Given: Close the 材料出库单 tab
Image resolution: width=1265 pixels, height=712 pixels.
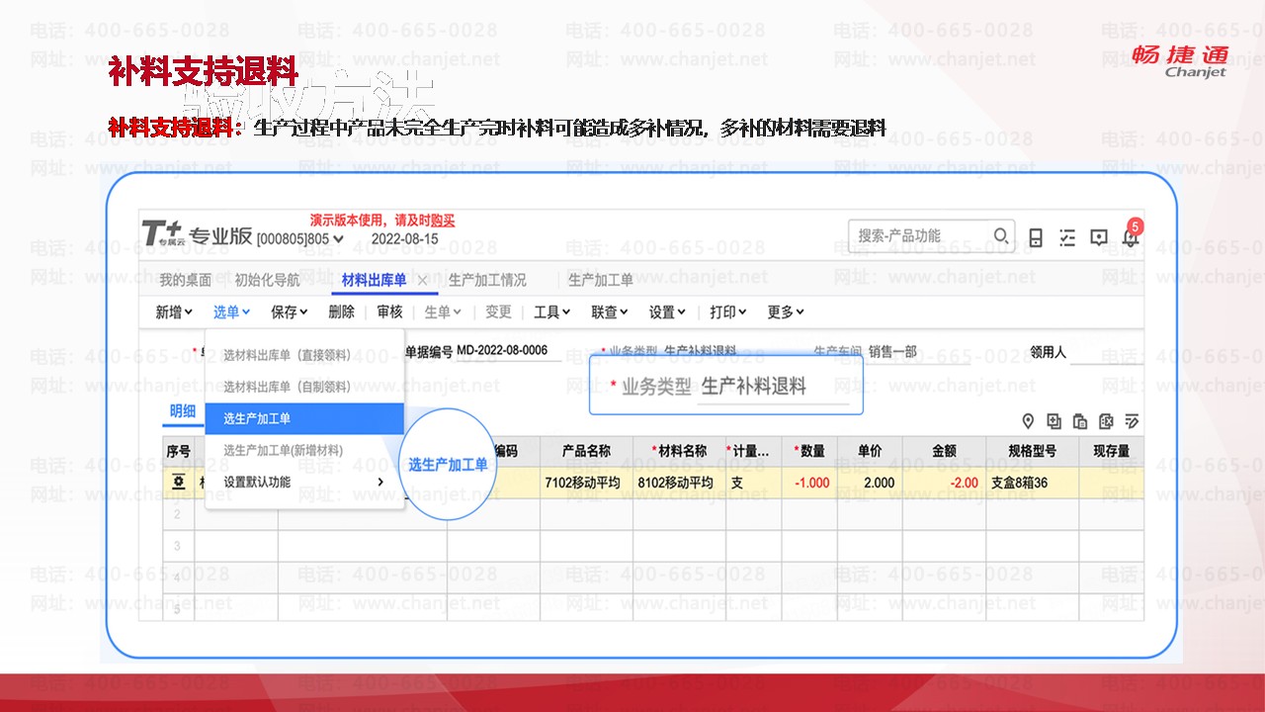Looking at the screenshot, I should click(x=423, y=281).
